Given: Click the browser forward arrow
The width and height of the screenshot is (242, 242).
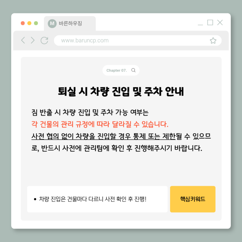Looking at the screenshot, I should [x=32, y=40].
